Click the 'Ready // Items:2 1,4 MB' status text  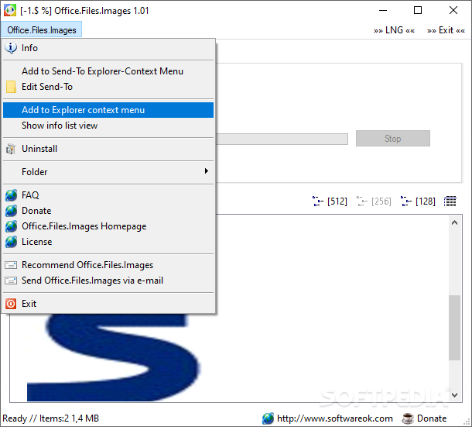(x=50, y=418)
